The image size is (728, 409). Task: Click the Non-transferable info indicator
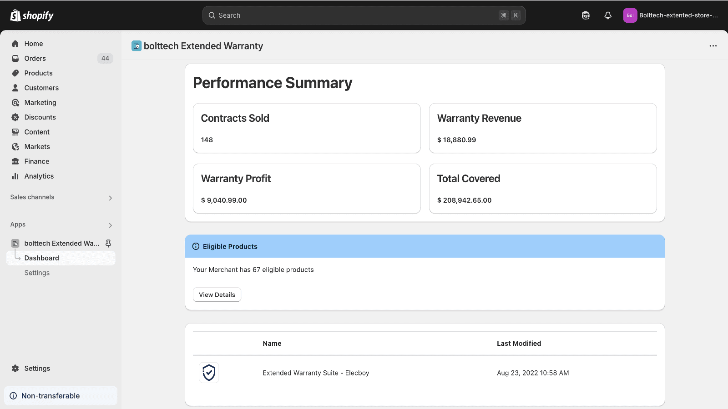click(14, 395)
